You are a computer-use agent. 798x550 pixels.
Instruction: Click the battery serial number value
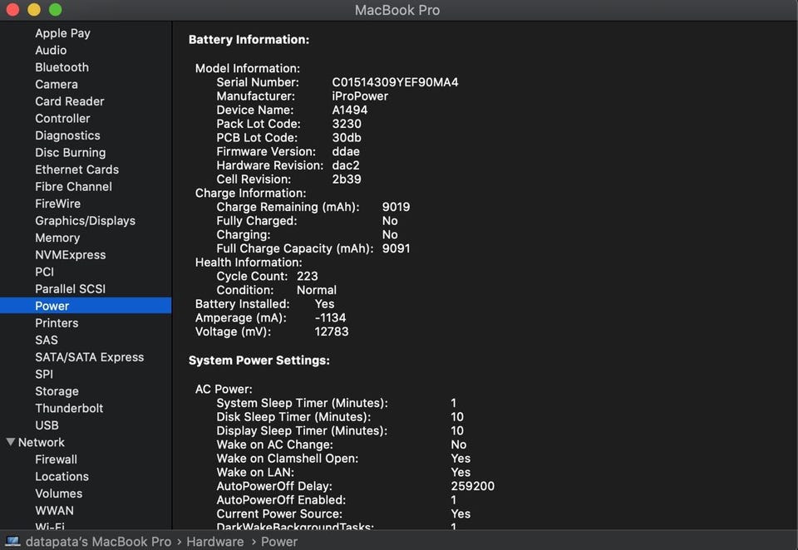(x=395, y=82)
